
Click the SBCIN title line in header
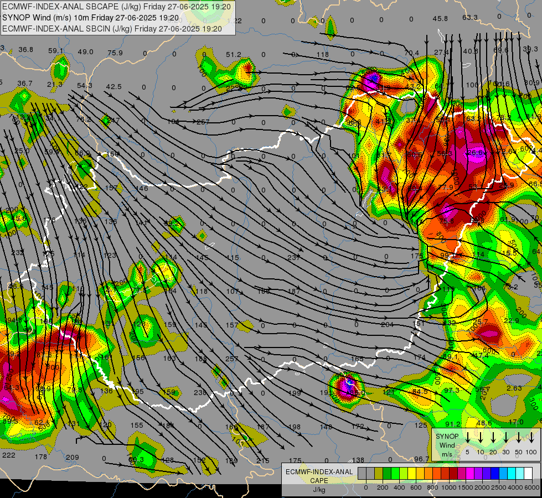point(112,29)
